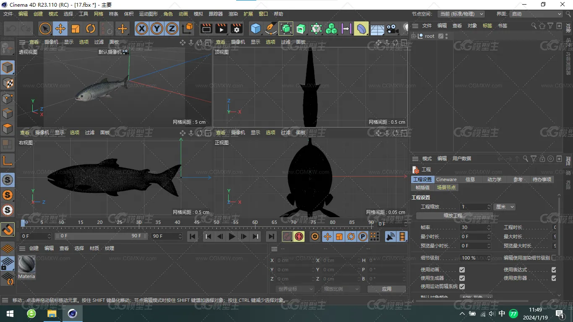Screen dimensions: 573x322
Task: Render the active view with clapperboard icon
Action: 206,29
